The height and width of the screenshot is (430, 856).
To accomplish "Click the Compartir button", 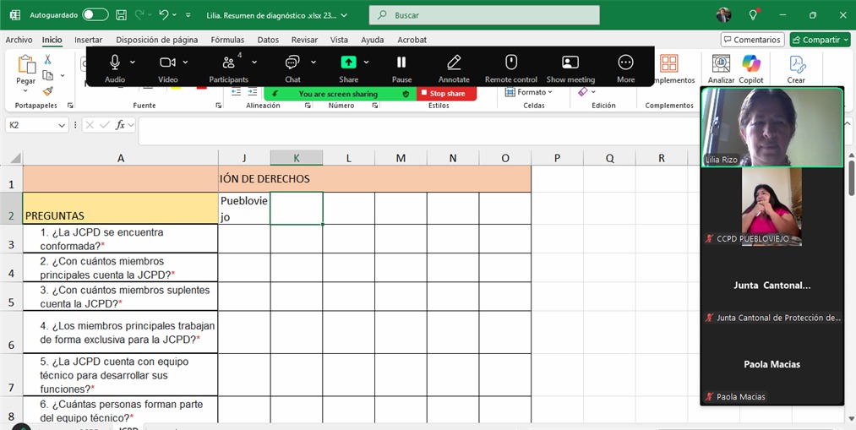I will (x=820, y=40).
